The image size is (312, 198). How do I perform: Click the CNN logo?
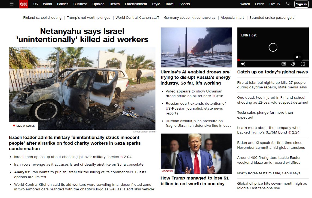tap(24, 4)
